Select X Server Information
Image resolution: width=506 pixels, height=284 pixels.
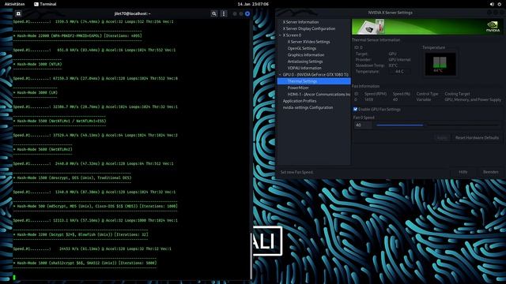click(x=300, y=22)
